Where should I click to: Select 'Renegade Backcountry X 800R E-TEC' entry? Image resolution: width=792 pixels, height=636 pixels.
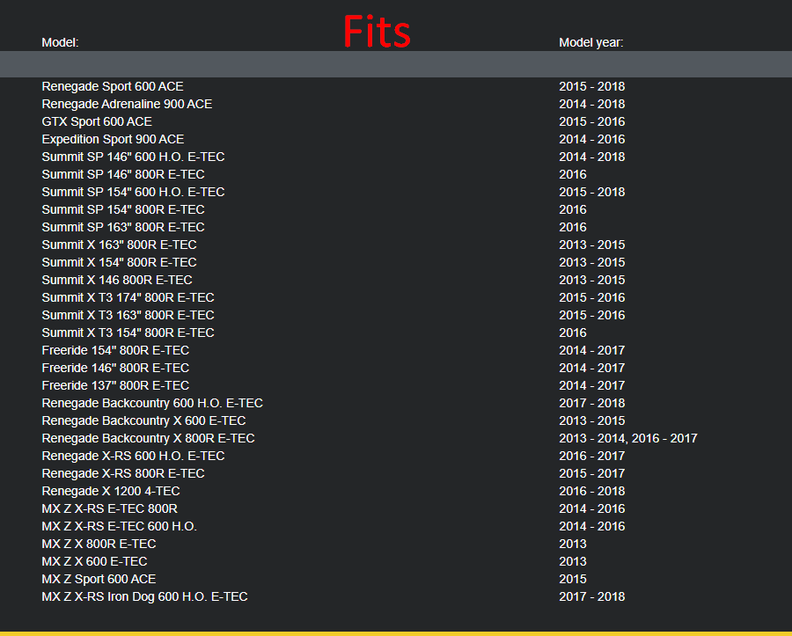(x=149, y=439)
